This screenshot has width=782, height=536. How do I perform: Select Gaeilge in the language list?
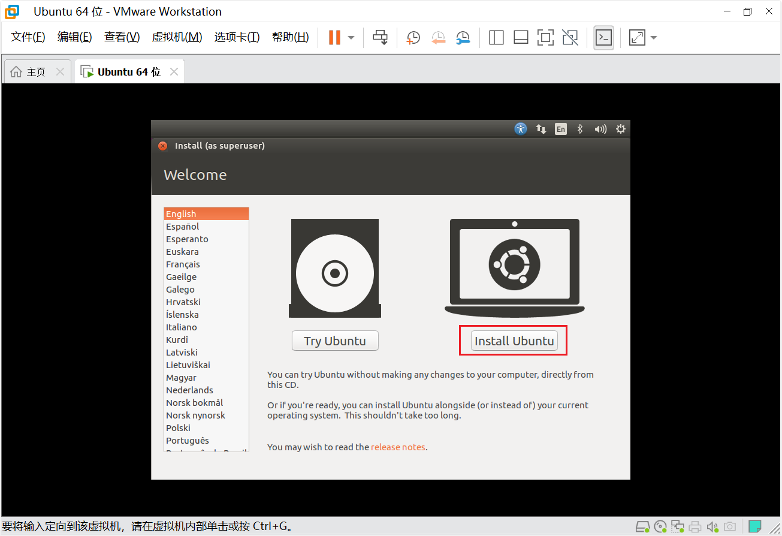click(x=206, y=277)
